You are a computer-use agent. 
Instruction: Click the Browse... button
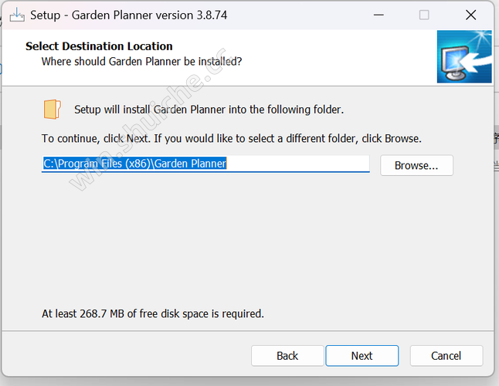click(416, 165)
